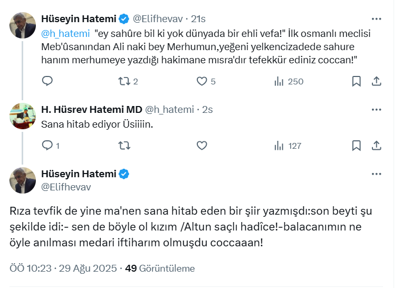Open H. Hüsrev Hatemi MD profile name
Image resolution: width=402 pixels, height=288 pixels.
pos(91,110)
